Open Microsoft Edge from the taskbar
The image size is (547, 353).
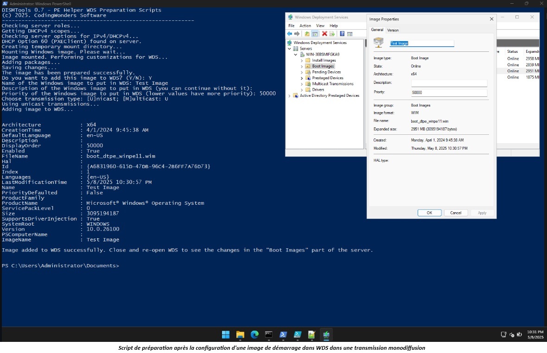coord(254,334)
